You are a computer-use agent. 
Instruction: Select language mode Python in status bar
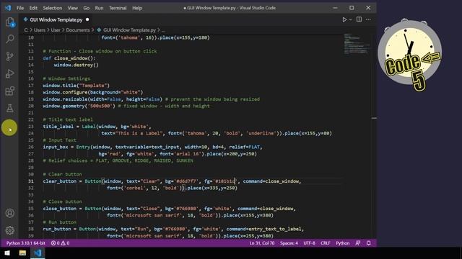click(x=342, y=243)
